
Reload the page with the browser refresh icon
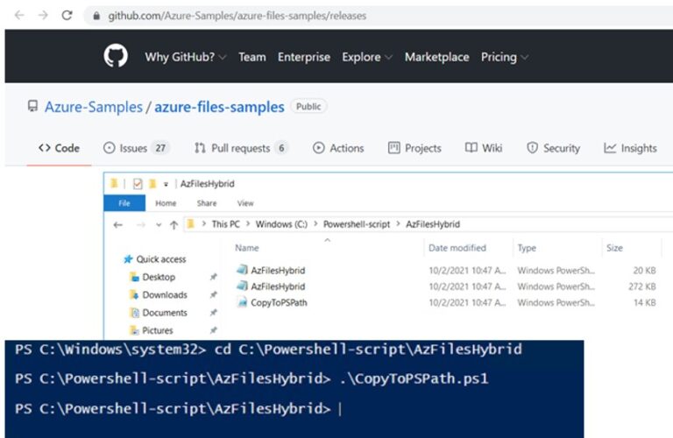(67, 15)
